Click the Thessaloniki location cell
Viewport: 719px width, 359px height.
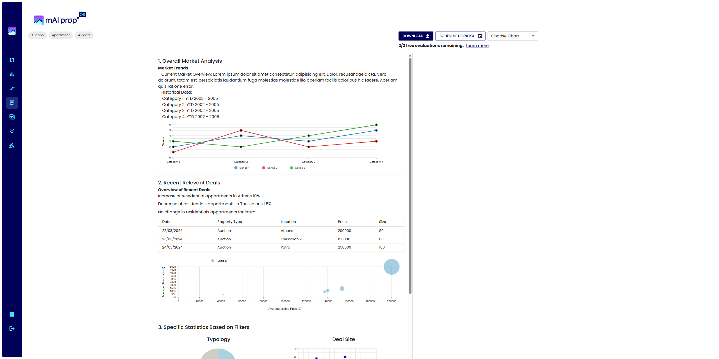291,239
